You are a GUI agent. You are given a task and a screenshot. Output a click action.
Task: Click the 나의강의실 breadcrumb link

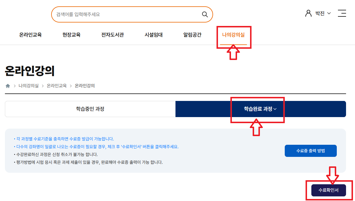click(x=29, y=86)
